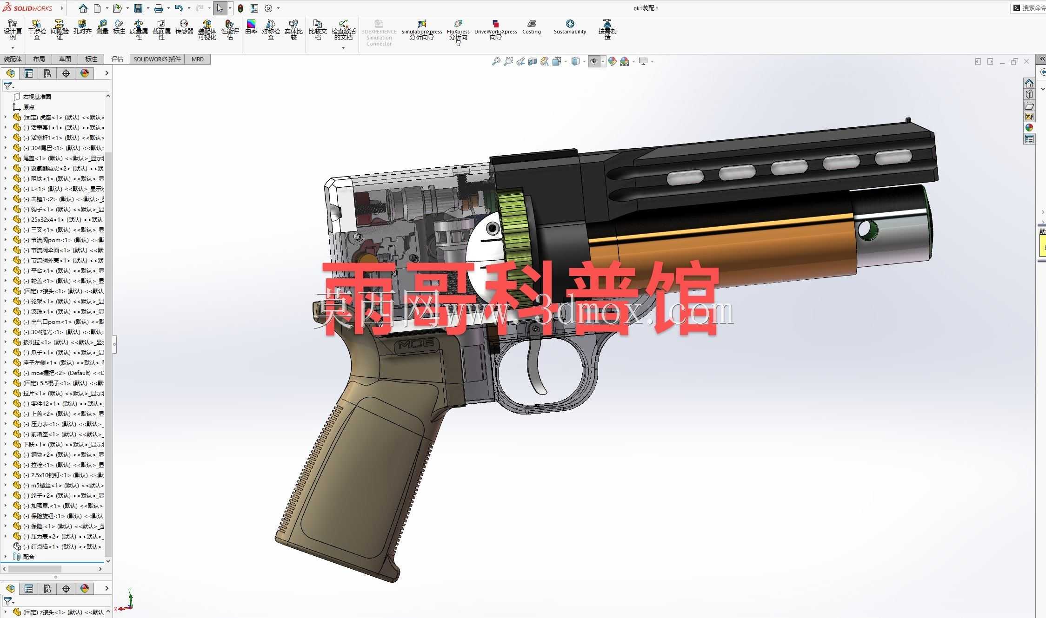Open Mass Properties (质量属性)

139,30
